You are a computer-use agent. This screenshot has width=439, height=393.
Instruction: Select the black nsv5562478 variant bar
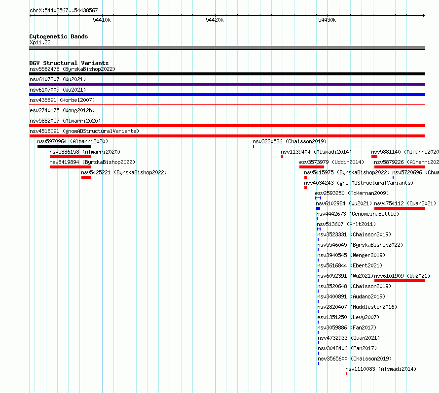tap(227, 74)
